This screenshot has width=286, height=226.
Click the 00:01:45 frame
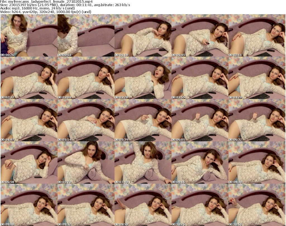click(x=200, y=35)
